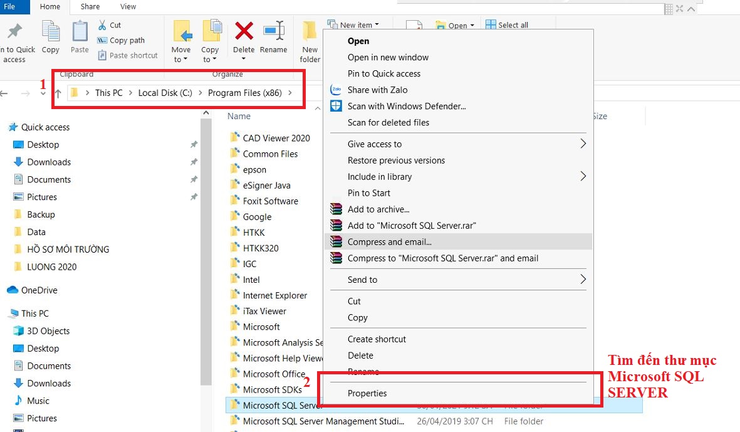Select the HTKK320 folder
The image size is (740, 432).
tap(261, 248)
